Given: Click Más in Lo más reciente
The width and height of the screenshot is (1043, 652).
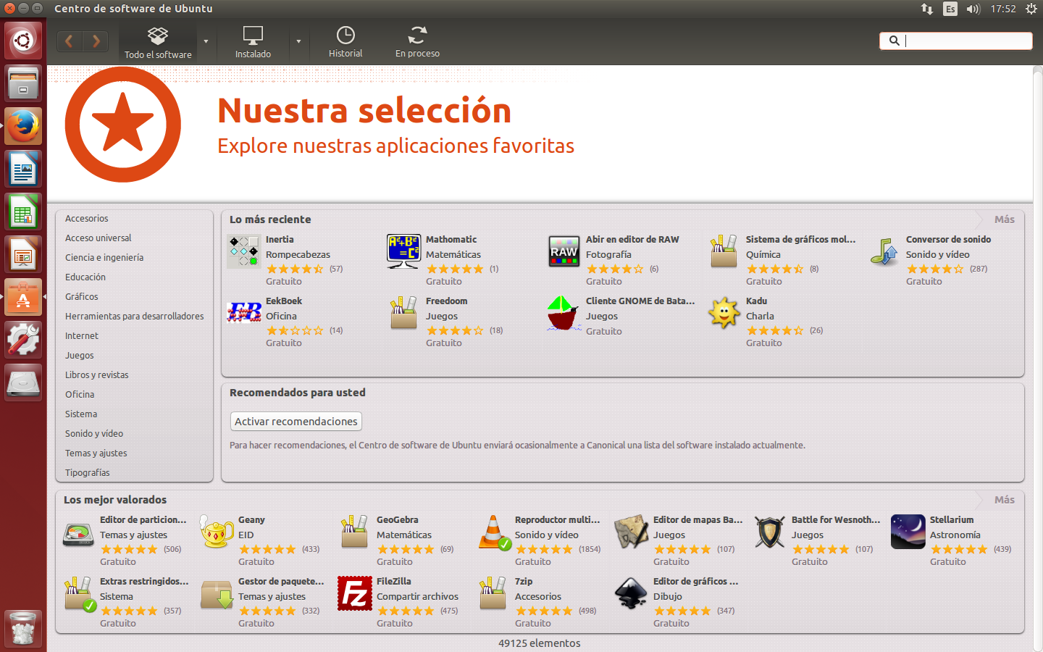Looking at the screenshot, I should point(1004,220).
